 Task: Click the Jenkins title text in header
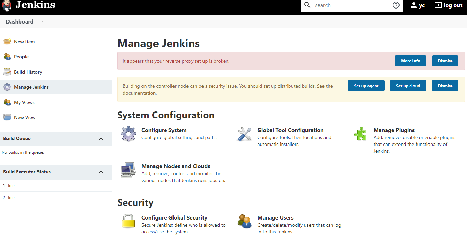(x=35, y=5)
